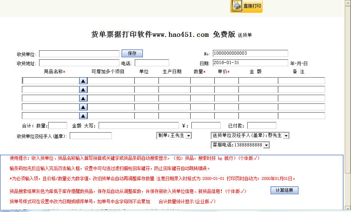Click third row 单位 field

pos(146,98)
